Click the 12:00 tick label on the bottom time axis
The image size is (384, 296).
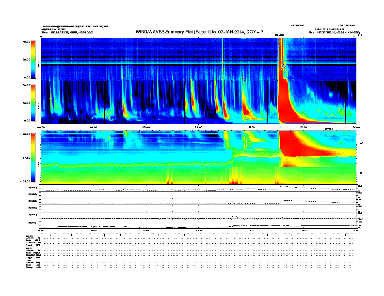(198, 230)
